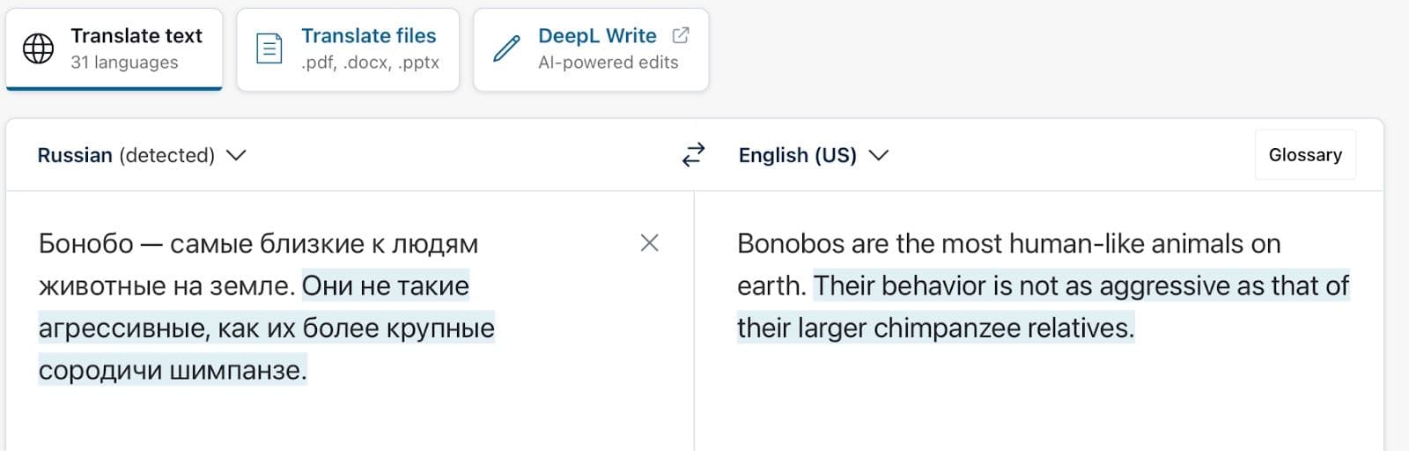
Task: Clear the source text with the X
Action: tap(649, 243)
